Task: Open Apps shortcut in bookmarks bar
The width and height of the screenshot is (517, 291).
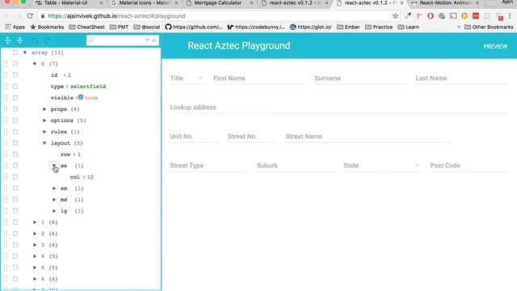Action: 15,27
